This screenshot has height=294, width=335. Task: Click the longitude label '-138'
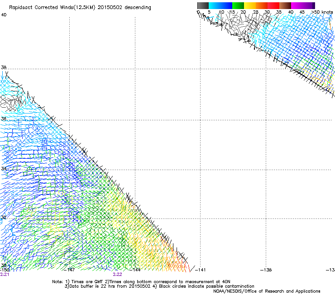click(266, 270)
